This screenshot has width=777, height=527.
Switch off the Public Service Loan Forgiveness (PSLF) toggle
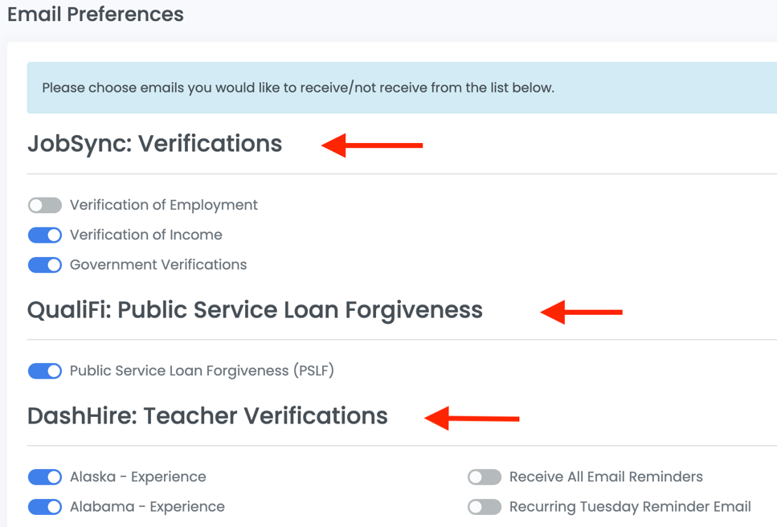point(45,371)
